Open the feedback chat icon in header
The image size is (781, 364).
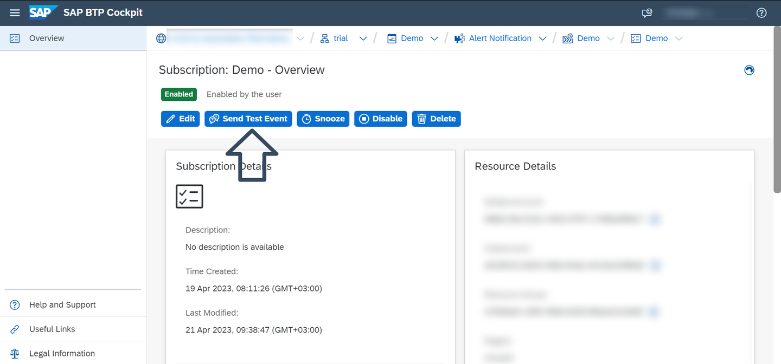tap(646, 13)
